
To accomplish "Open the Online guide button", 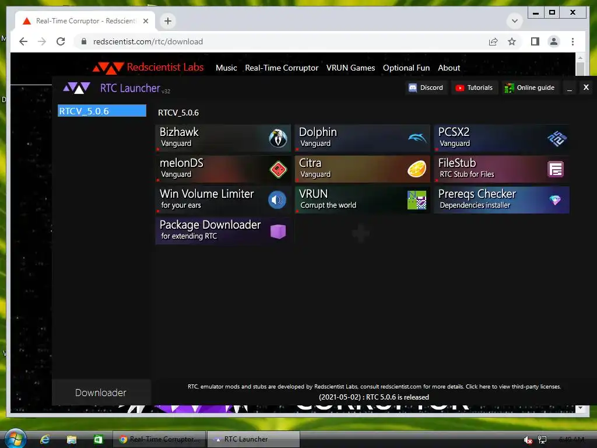I will pos(530,87).
